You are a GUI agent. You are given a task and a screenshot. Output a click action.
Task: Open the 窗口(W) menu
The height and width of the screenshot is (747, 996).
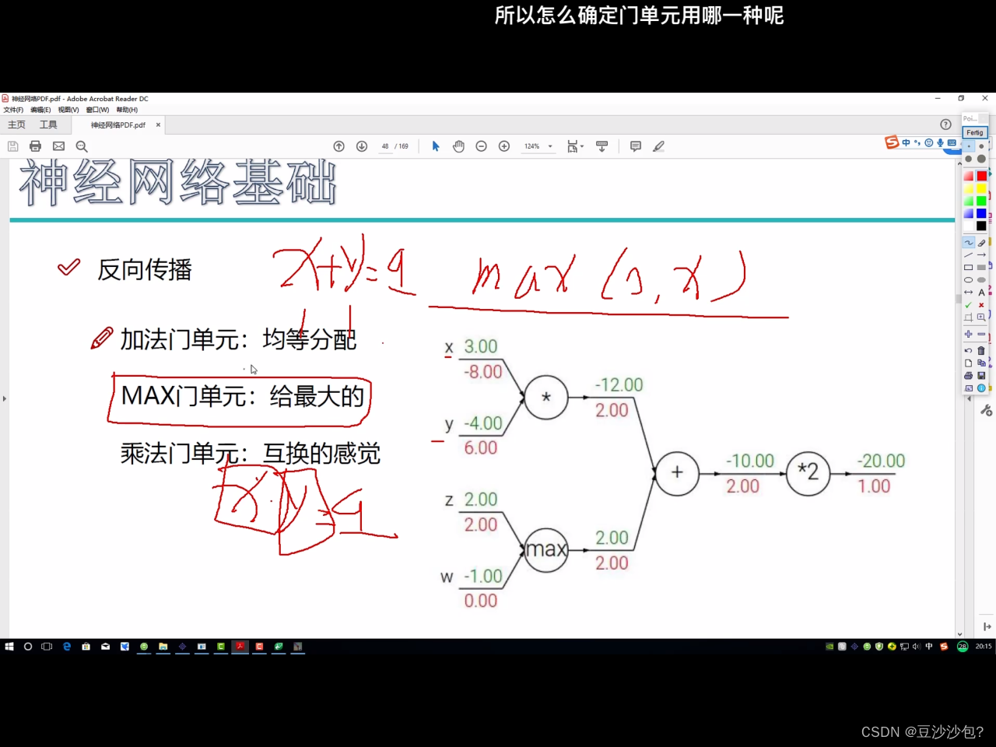[97, 110]
